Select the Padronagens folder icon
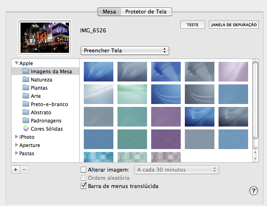 (x=26, y=120)
